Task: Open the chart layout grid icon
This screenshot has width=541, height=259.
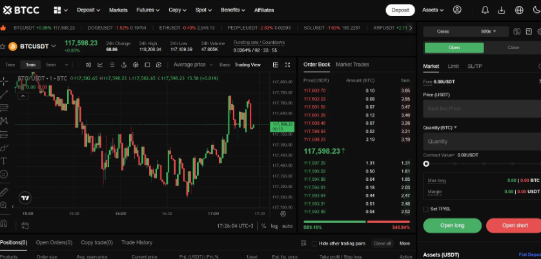Action: (274, 65)
